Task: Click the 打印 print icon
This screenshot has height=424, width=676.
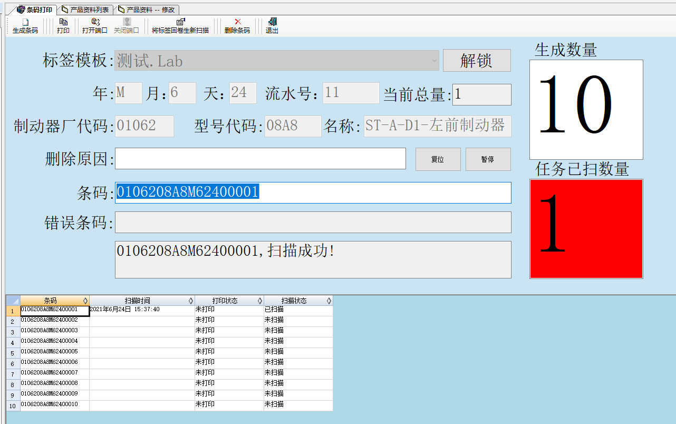Action: [x=63, y=22]
